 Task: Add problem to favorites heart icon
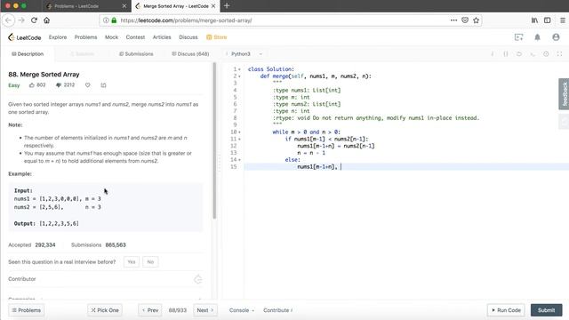tap(87, 85)
